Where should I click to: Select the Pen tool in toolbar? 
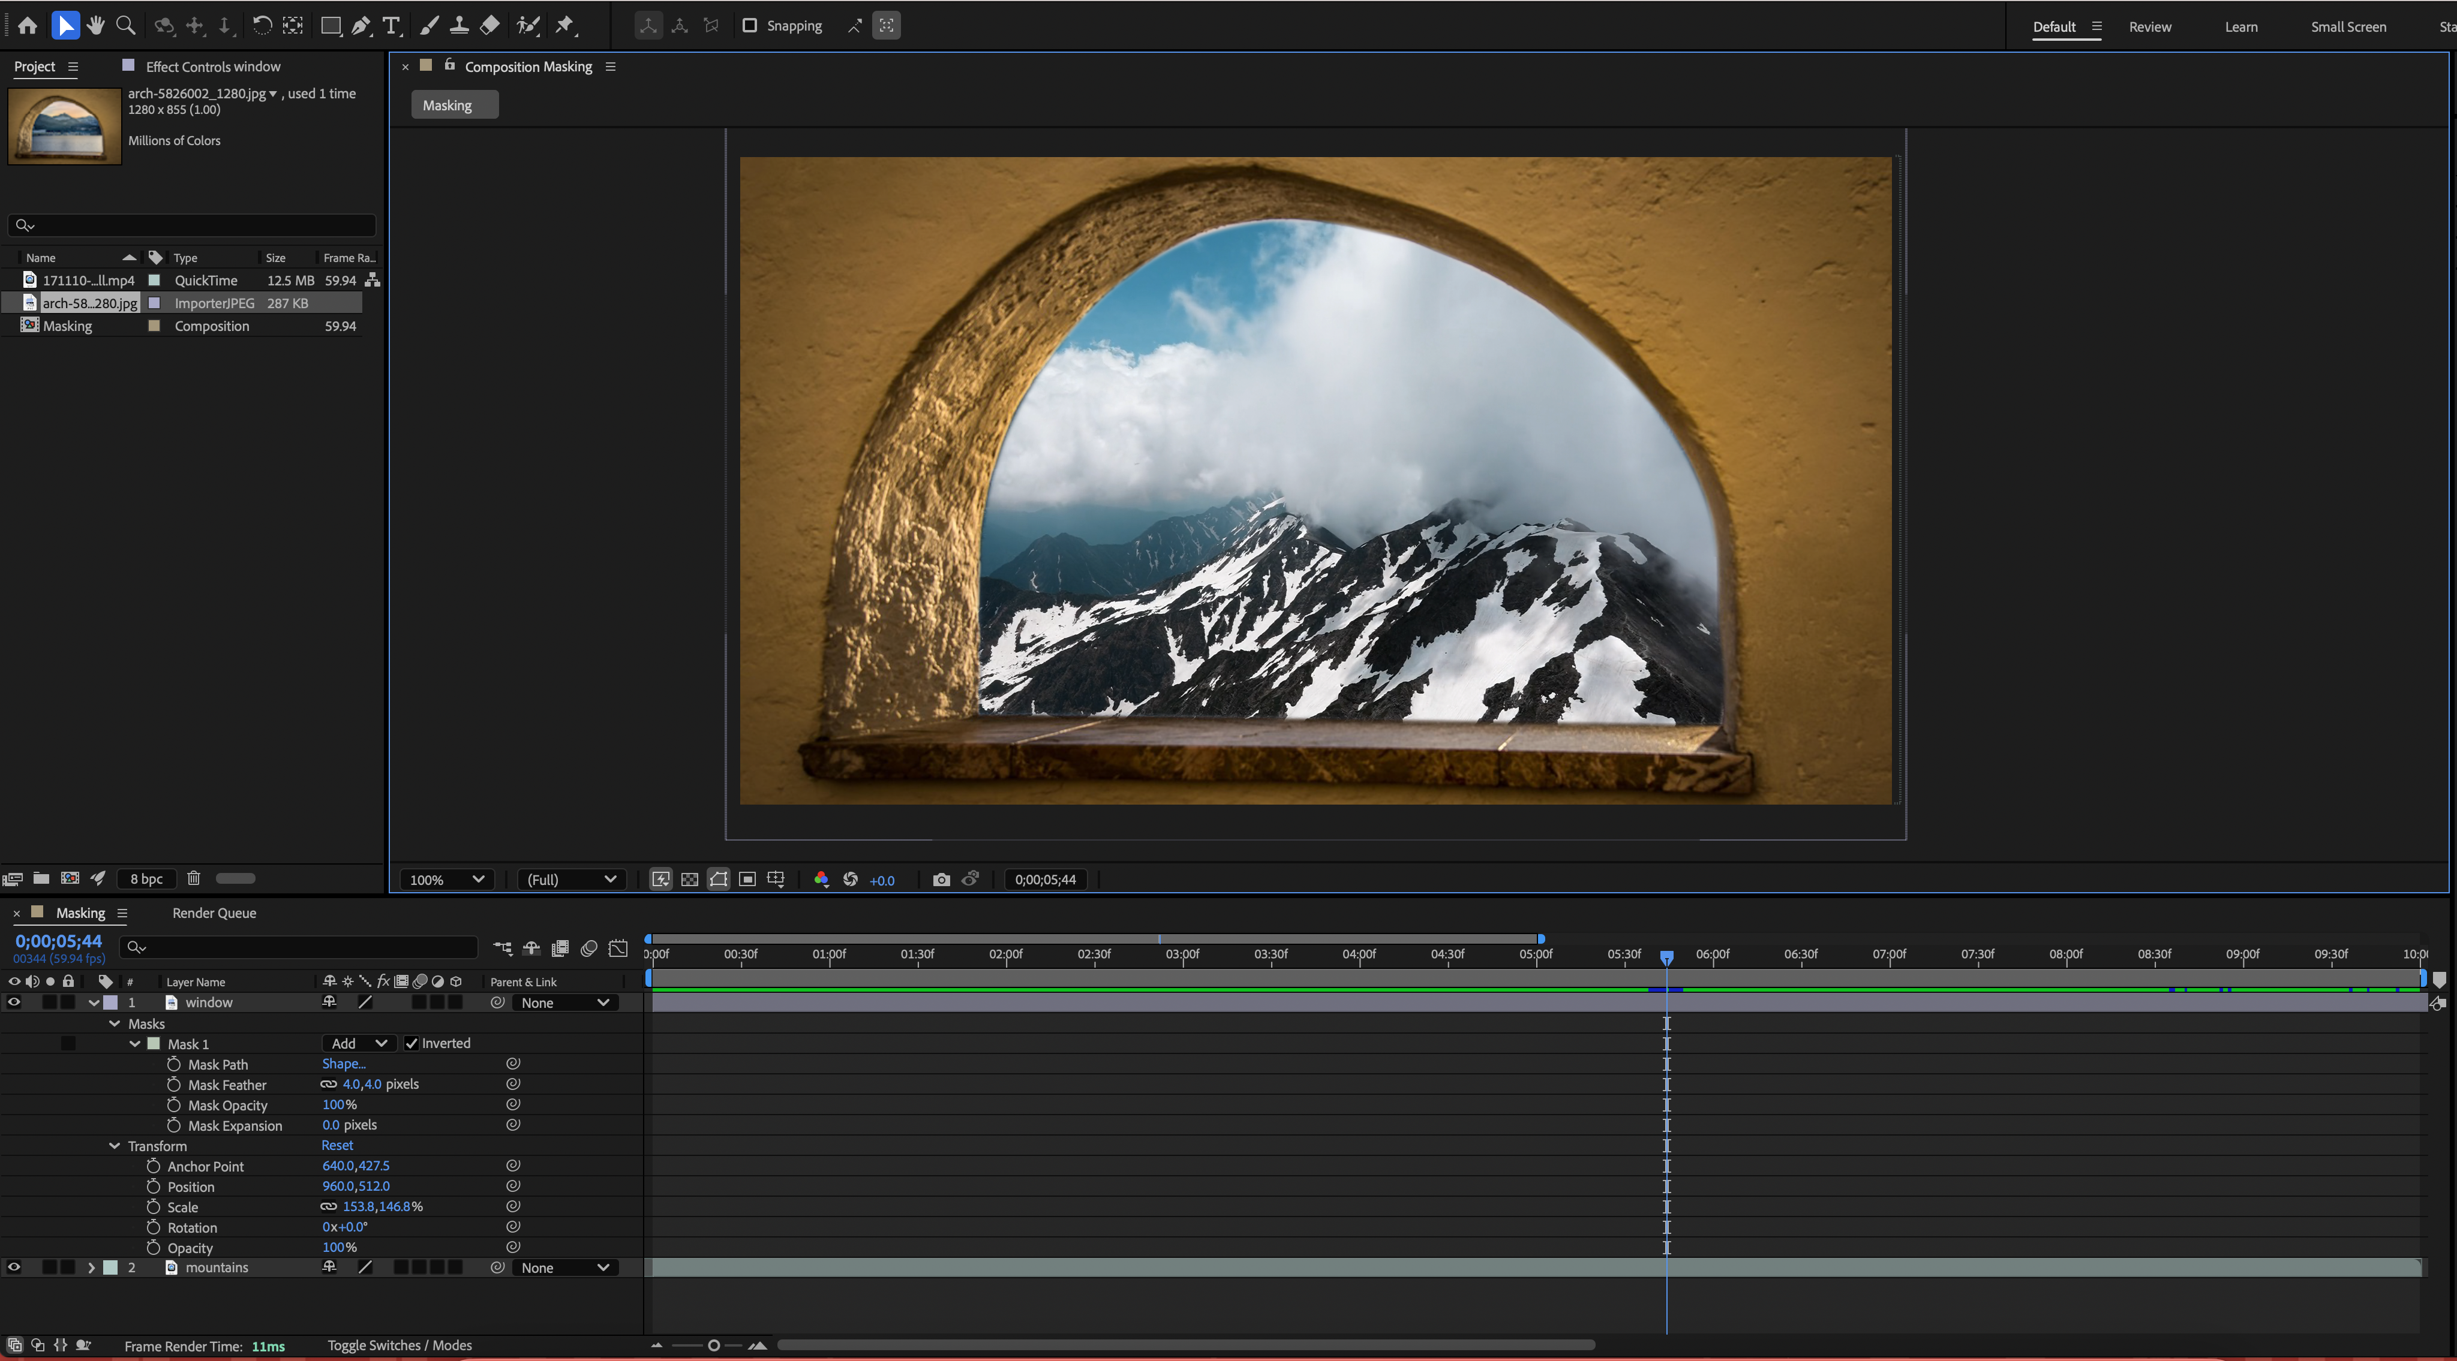click(x=361, y=26)
